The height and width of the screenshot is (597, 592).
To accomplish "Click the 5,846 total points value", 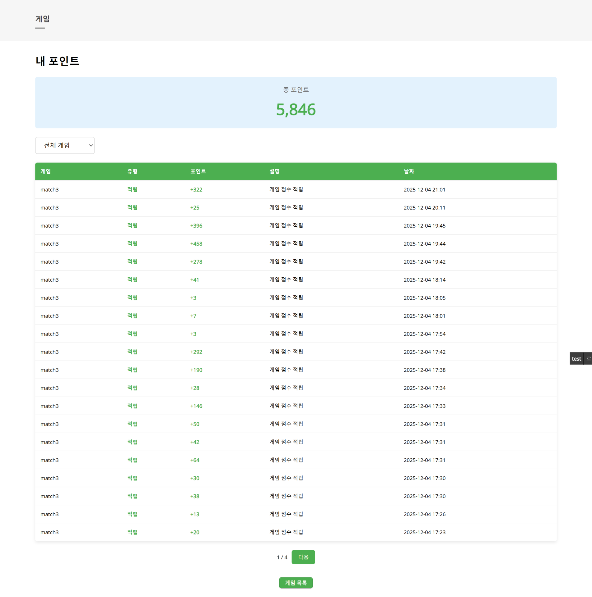I will click(x=296, y=110).
